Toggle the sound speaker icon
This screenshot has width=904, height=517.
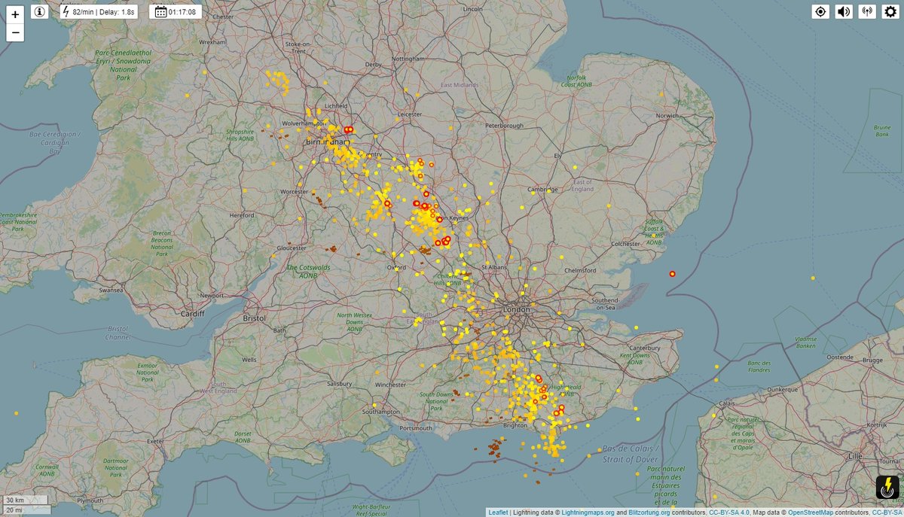(x=844, y=11)
